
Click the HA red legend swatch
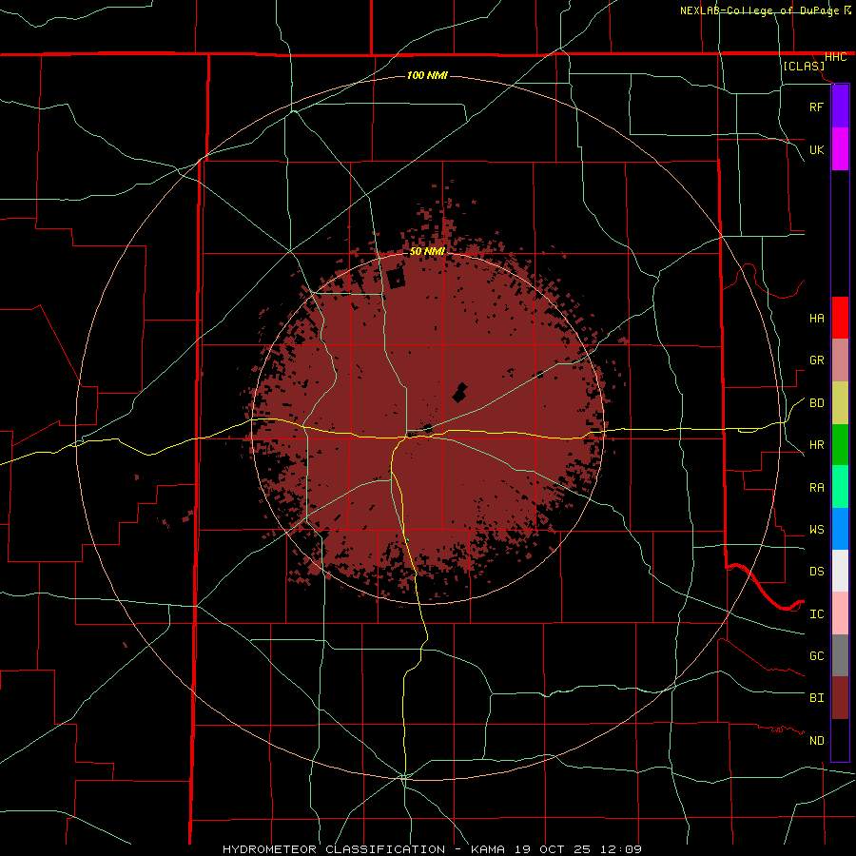840,318
